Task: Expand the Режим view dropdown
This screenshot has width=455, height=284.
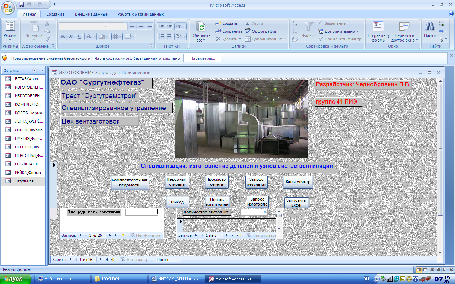Action: pos(10,40)
